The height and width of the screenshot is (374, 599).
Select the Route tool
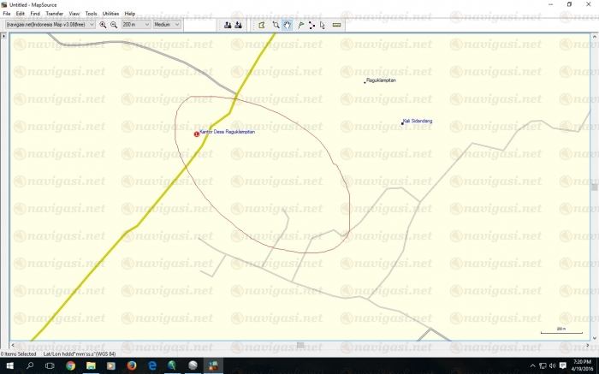pos(311,25)
